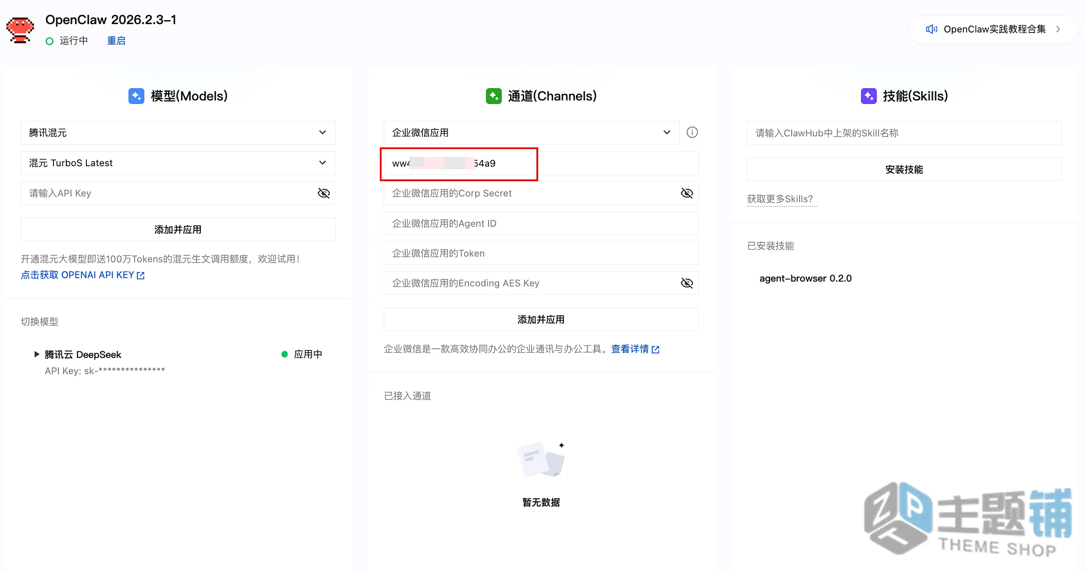Click the chevron arrow on tutorial banner
This screenshot has width=1086, height=572.
tap(1058, 29)
